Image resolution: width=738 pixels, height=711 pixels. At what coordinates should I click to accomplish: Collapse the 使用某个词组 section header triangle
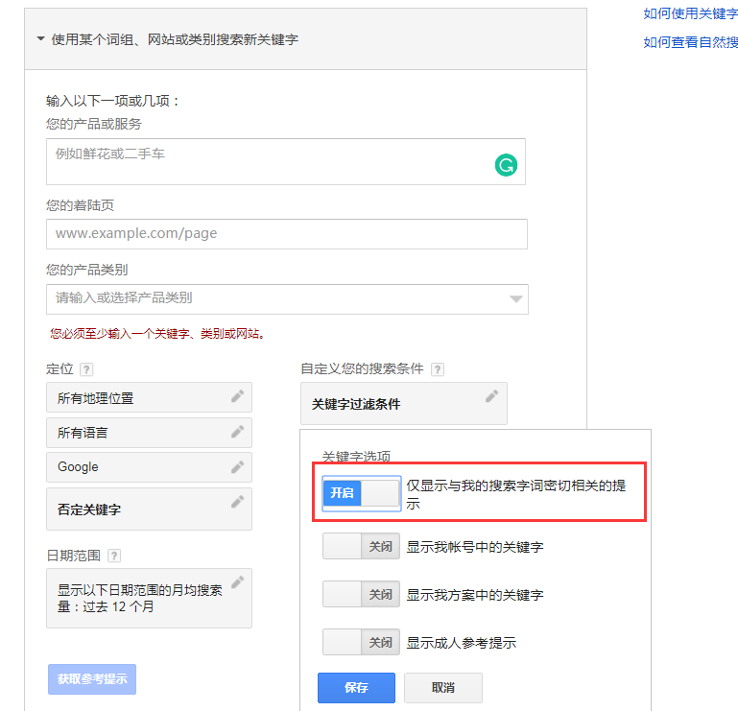pyautogui.click(x=41, y=38)
